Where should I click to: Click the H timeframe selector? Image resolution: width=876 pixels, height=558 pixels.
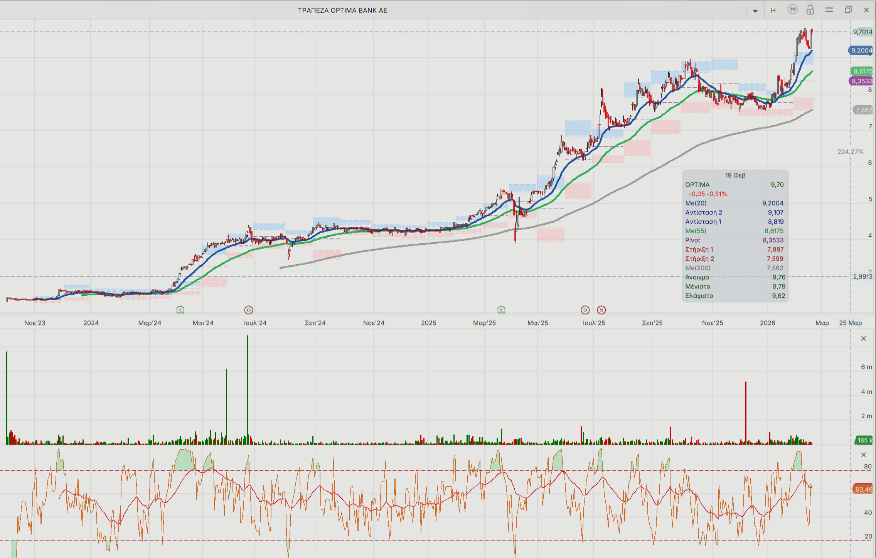773,10
